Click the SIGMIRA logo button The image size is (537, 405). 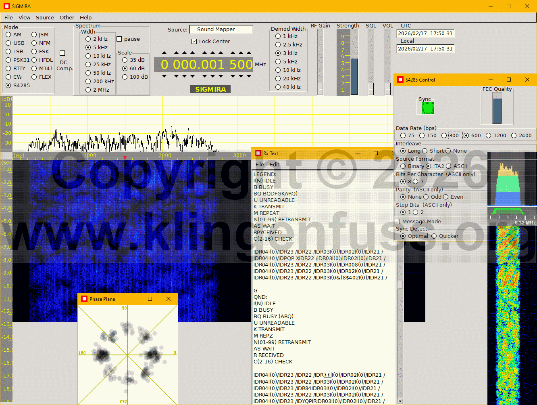pyautogui.click(x=210, y=89)
